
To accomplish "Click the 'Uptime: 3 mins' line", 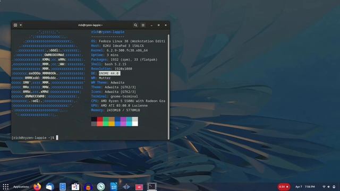I will click(105, 55).
